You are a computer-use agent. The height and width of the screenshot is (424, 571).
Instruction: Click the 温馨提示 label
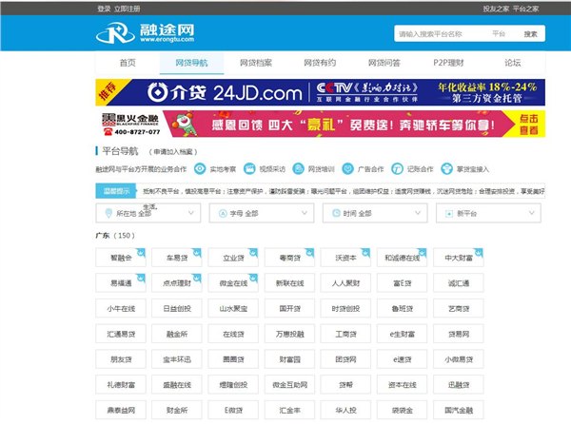pos(116,191)
